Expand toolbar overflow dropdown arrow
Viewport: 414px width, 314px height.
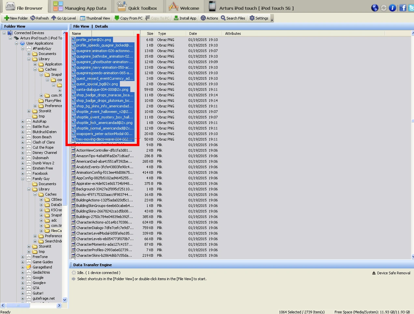click(272, 19)
